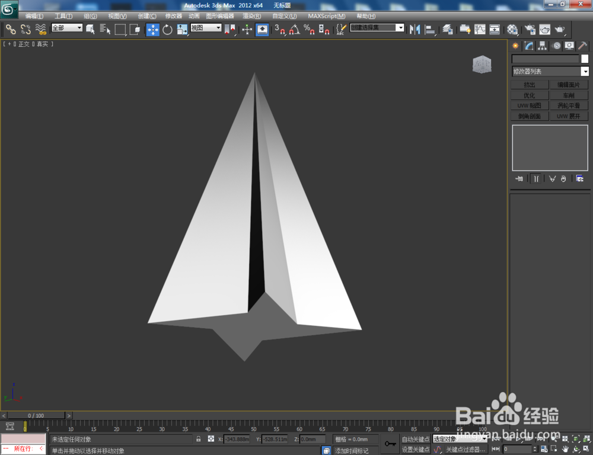Screen dimensions: 593x455
Task: Toggle Pin Stack icon below modifier stack
Action: pyautogui.click(x=519, y=178)
